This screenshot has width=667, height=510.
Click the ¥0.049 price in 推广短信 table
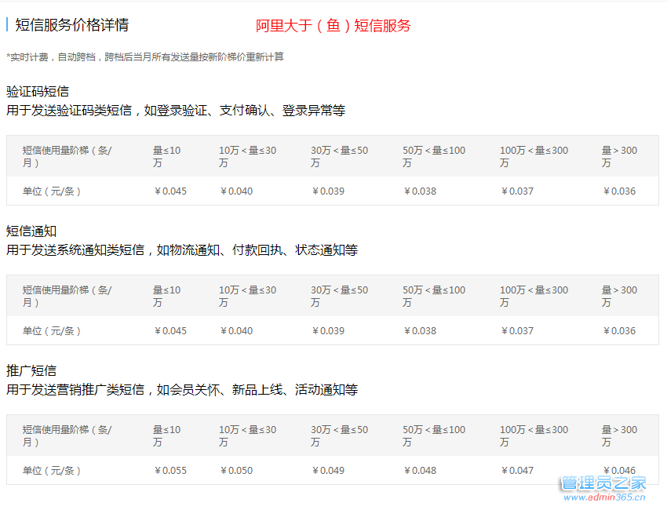(328, 471)
